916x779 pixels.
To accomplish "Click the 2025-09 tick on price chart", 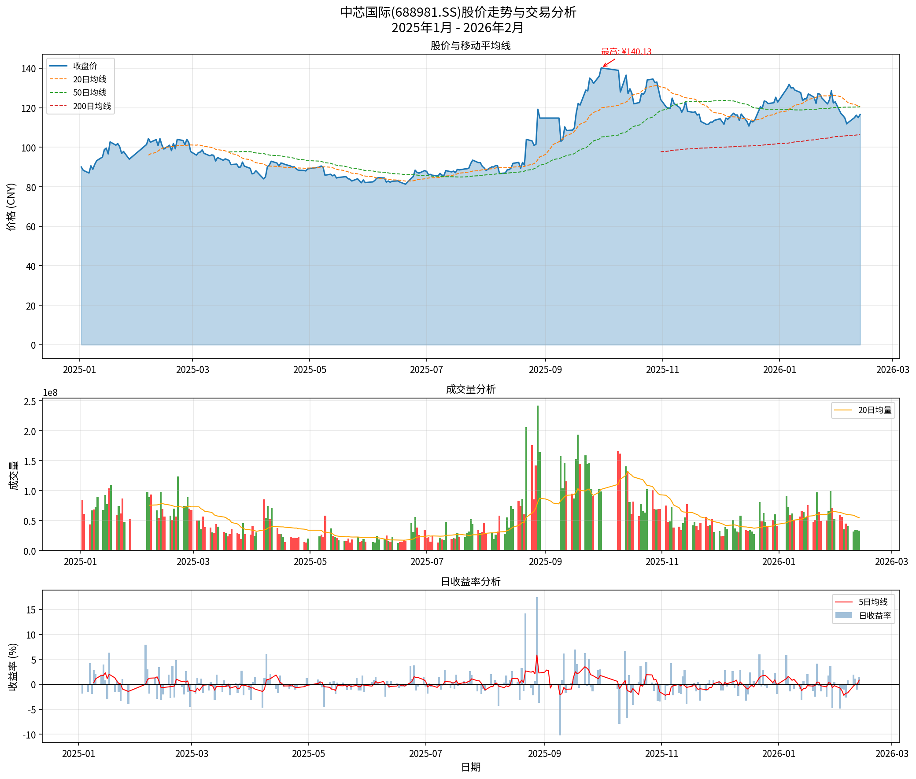I will pos(545,370).
